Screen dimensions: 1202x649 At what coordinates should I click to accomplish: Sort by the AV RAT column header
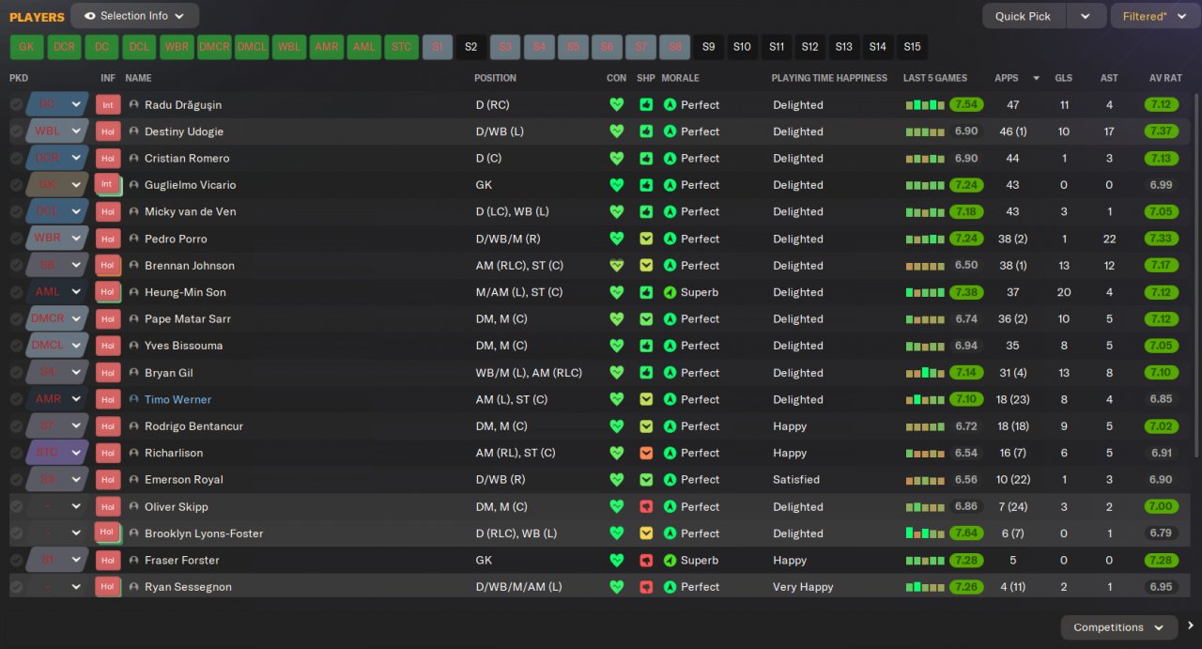coord(1164,78)
